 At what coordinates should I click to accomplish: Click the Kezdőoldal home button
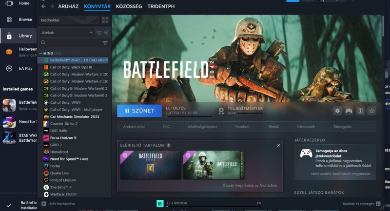69,20
